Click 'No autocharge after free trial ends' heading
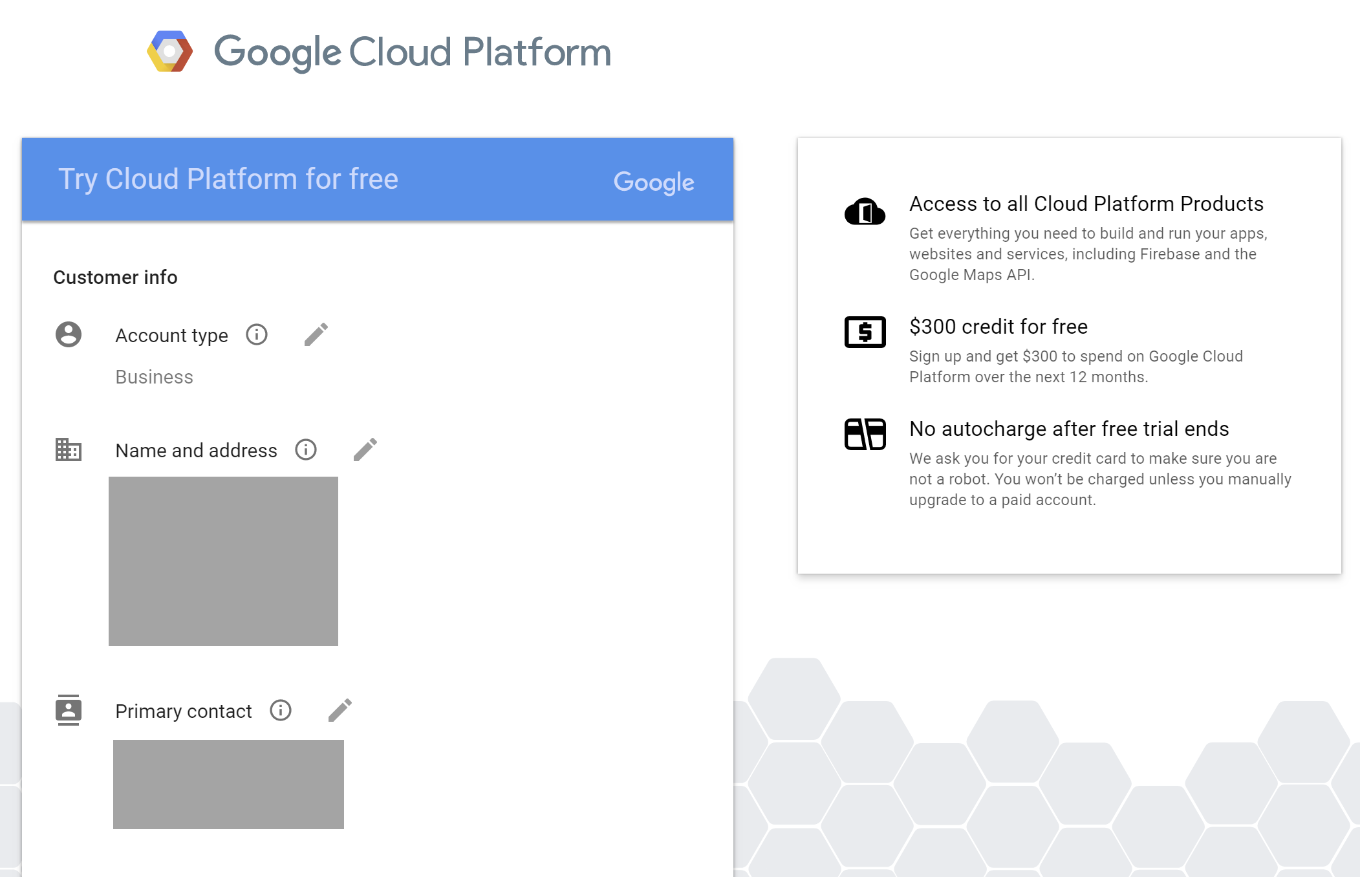 point(1069,429)
